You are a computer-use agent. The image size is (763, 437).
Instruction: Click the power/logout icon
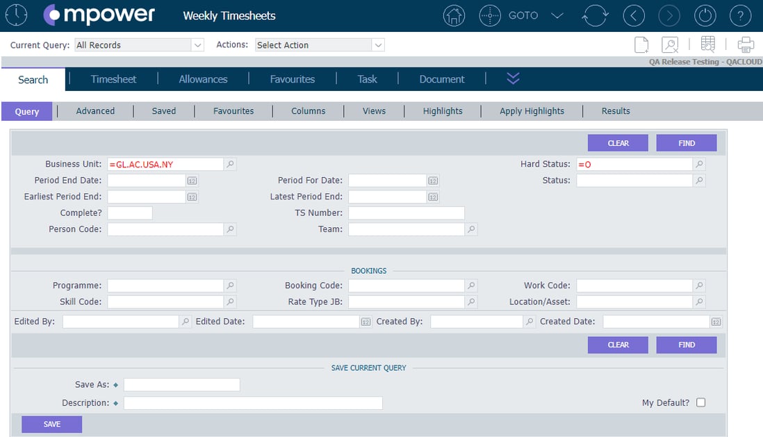pos(705,15)
